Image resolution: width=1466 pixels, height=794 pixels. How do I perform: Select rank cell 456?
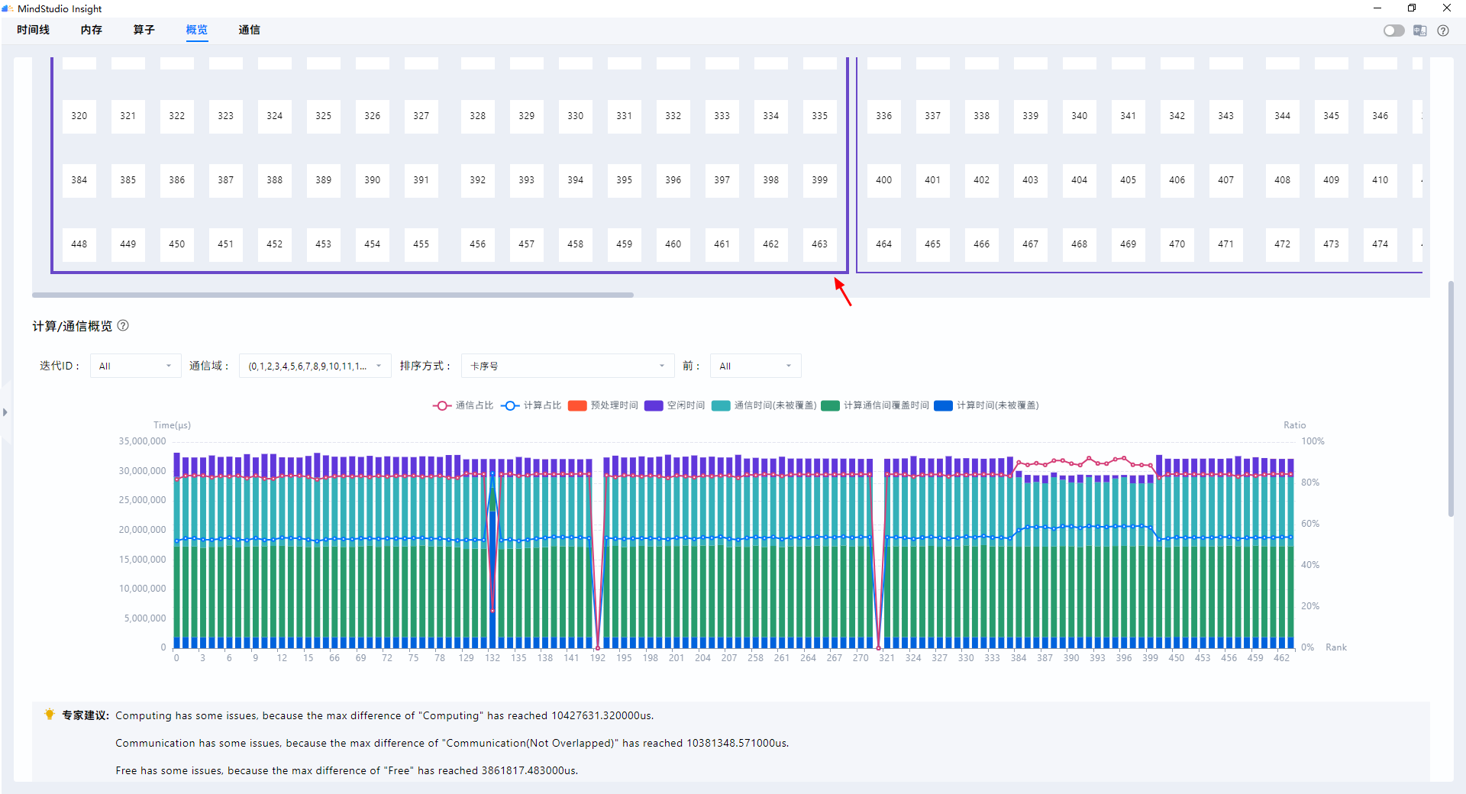[x=478, y=244]
